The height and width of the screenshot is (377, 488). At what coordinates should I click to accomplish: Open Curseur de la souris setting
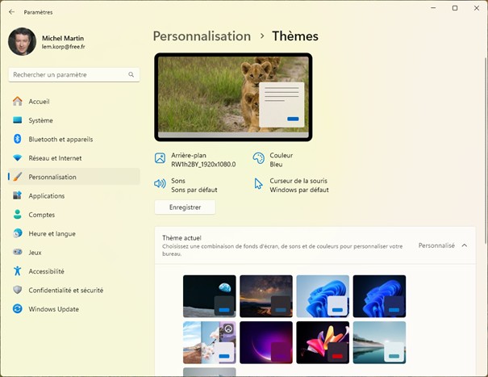pyautogui.click(x=291, y=185)
